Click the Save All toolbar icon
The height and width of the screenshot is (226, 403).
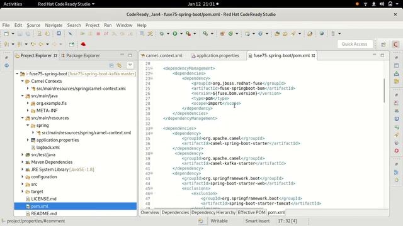(x=28, y=33)
